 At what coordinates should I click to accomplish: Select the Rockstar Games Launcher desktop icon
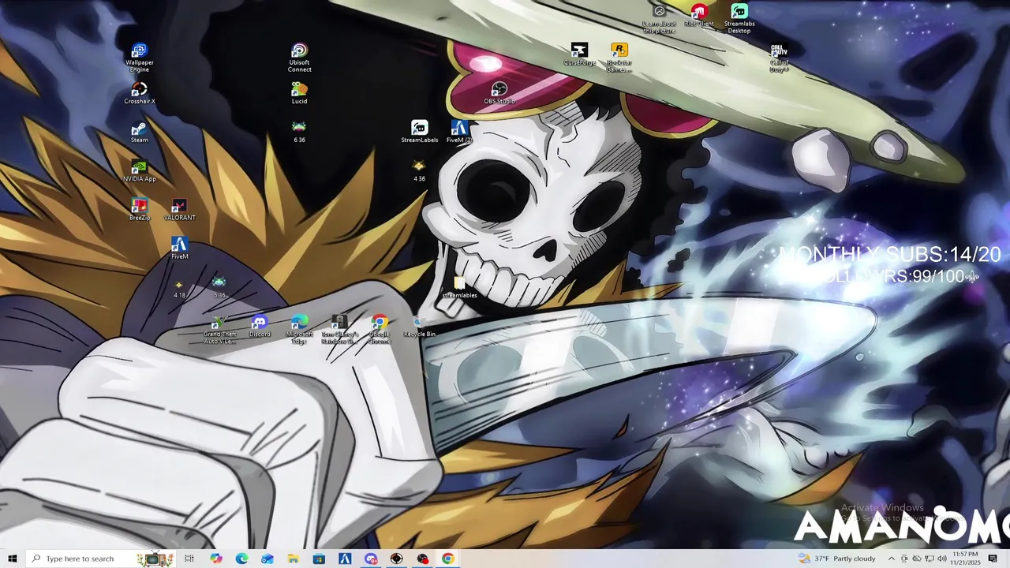click(x=619, y=58)
